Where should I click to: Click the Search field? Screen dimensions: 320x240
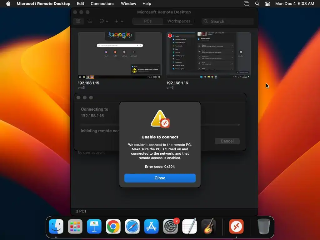[x=227, y=21]
